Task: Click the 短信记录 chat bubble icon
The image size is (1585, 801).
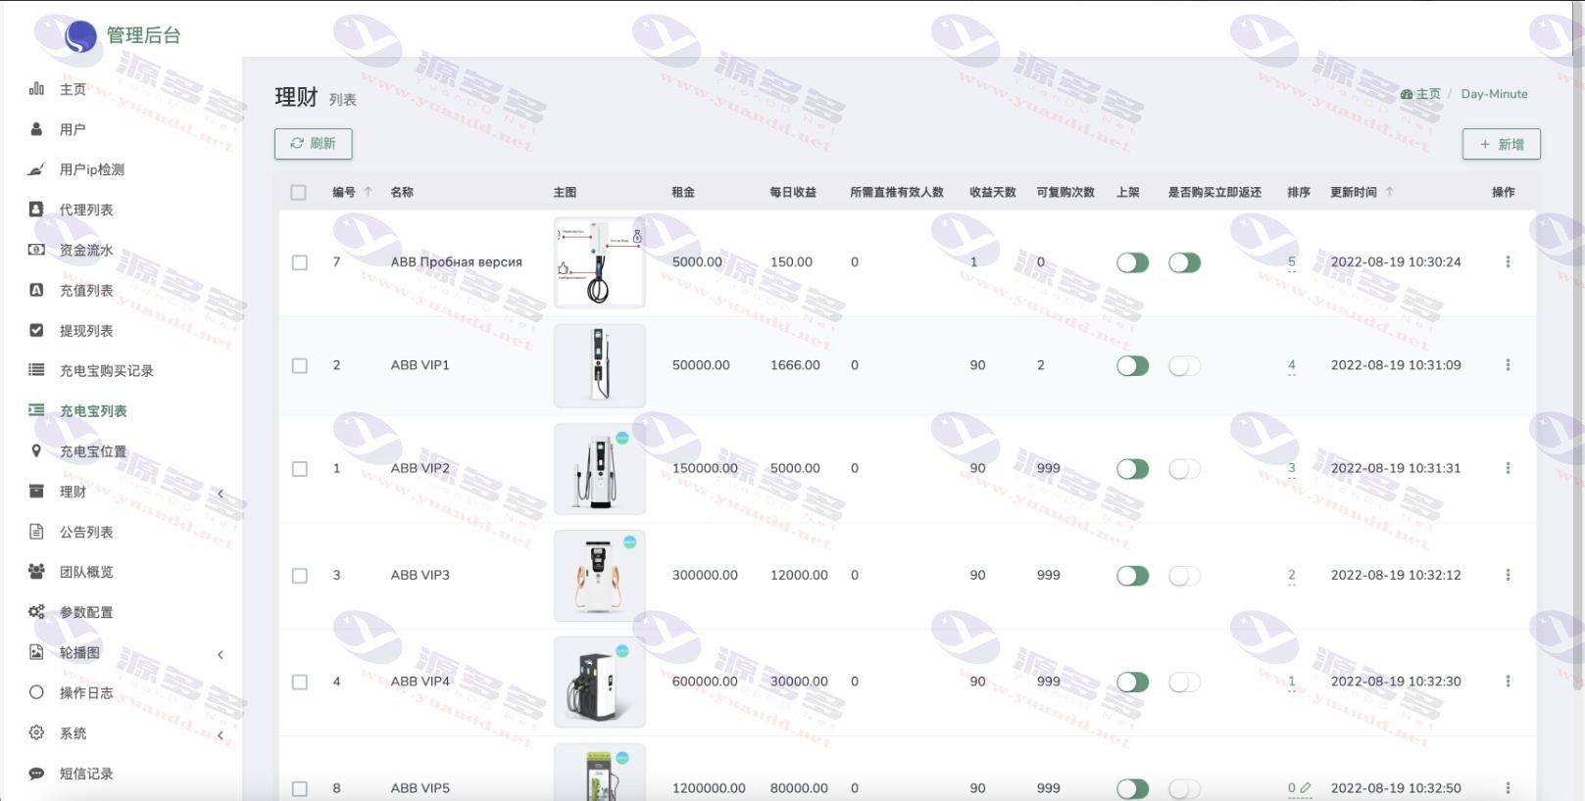Action: 36,774
